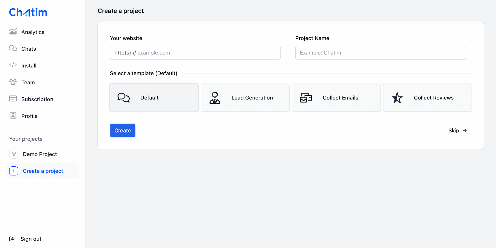The height and width of the screenshot is (248, 496).
Task: Click the Team members icon
Action: 13,82
